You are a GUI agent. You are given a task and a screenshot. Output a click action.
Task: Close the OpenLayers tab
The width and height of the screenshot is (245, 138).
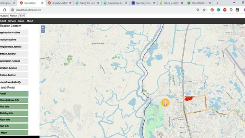(x=154, y=3)
